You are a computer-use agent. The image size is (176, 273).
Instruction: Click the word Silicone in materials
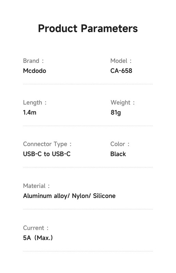[104, 196]
